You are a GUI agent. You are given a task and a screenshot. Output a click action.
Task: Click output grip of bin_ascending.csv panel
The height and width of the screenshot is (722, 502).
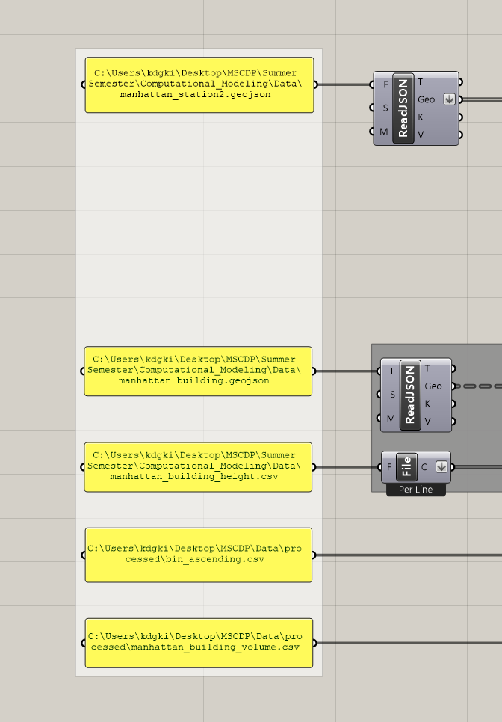pos(314,555)
